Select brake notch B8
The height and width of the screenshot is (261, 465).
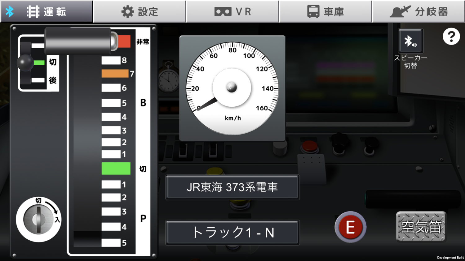[x=111, y=60]
